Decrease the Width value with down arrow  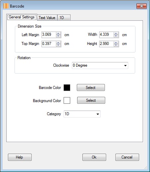tap(116, 36)
